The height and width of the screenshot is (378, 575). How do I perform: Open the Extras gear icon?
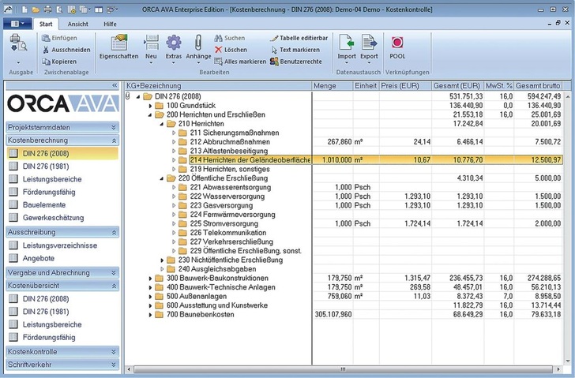(x=174, y=43)
